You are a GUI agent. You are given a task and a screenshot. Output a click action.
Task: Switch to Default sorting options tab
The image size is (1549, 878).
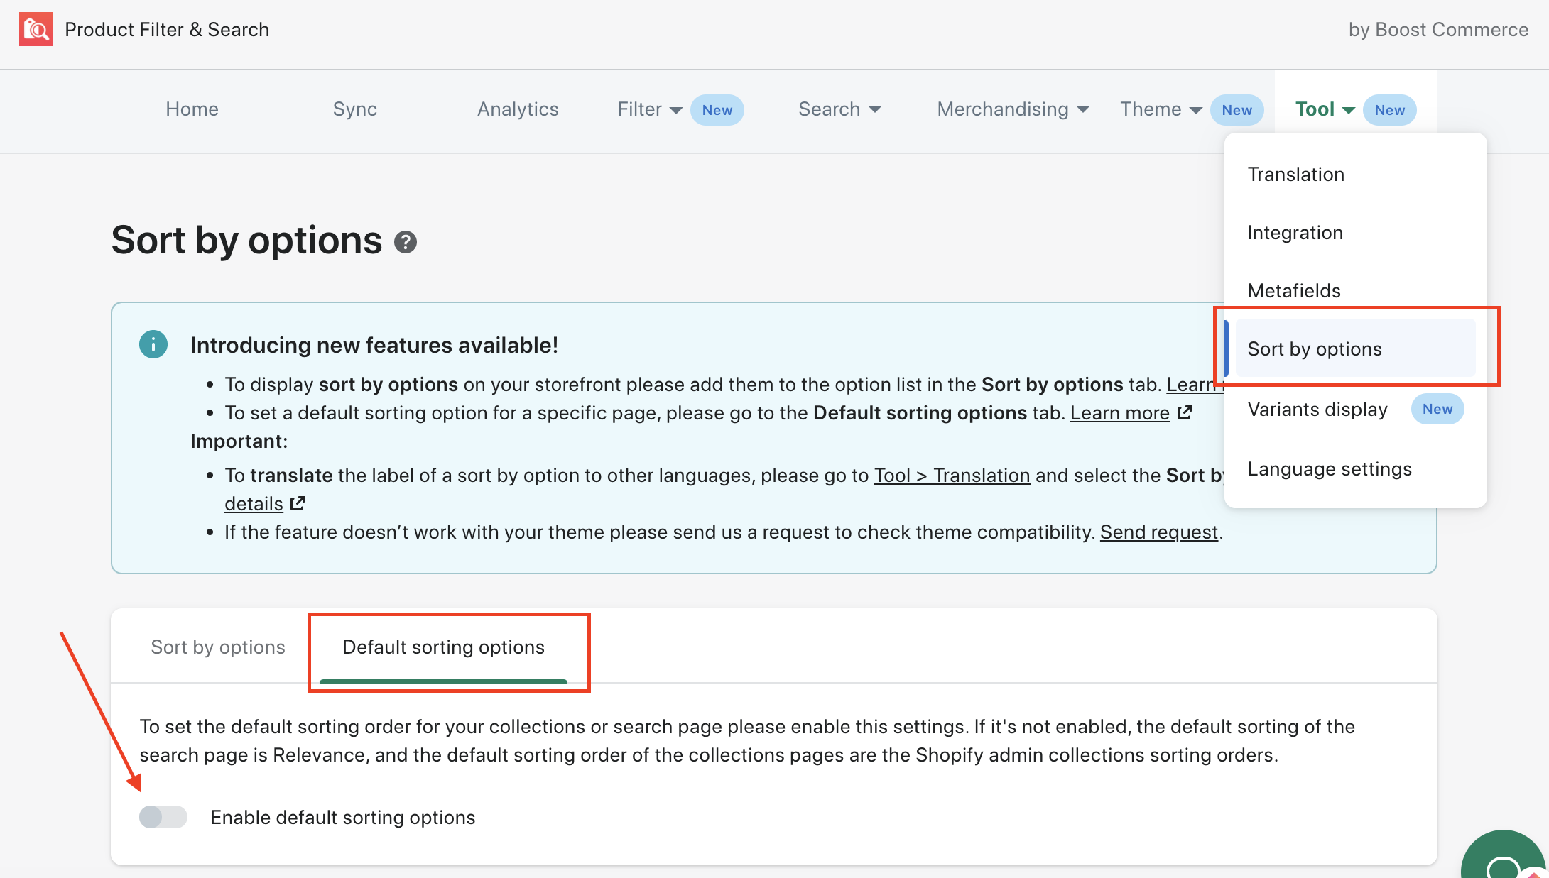point(444,647)
